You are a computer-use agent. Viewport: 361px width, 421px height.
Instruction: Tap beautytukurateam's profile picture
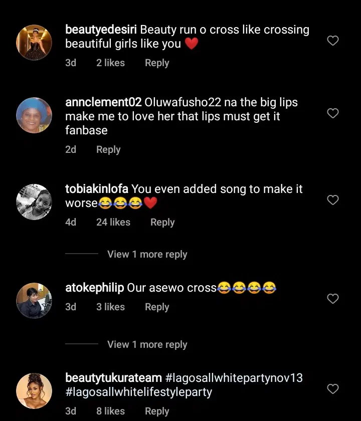(34, 391)
